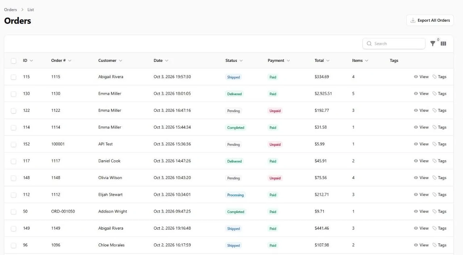Click eye icon for order 1117
The height and width of the screenshot is (255, 463).
(416, 161)
